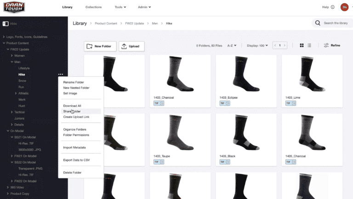Select the Snow folder in sidebar
Viewport: 353px width, 199px height.
coord(22,81)
